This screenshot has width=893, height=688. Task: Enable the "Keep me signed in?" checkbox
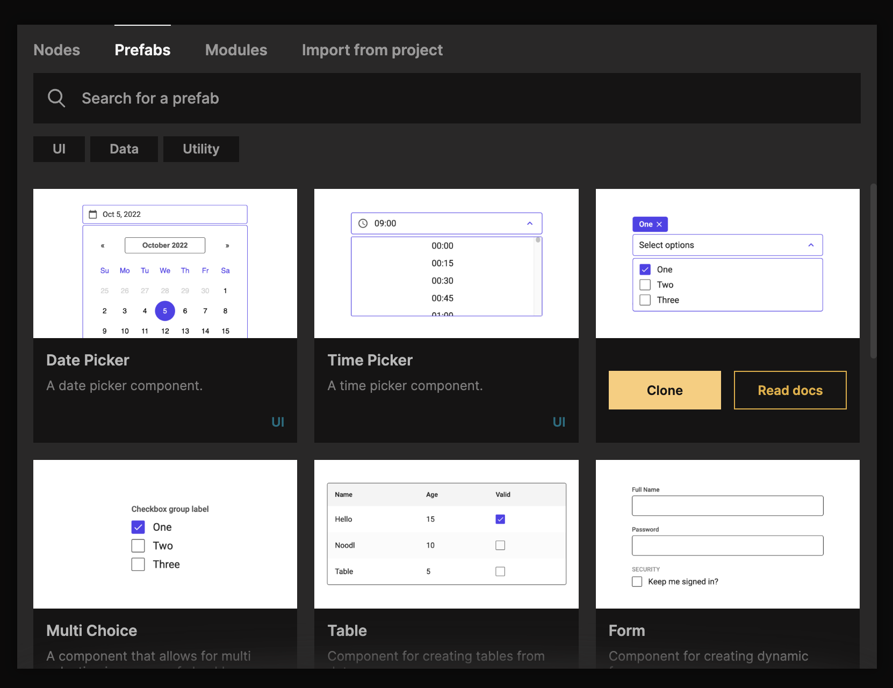637,581
